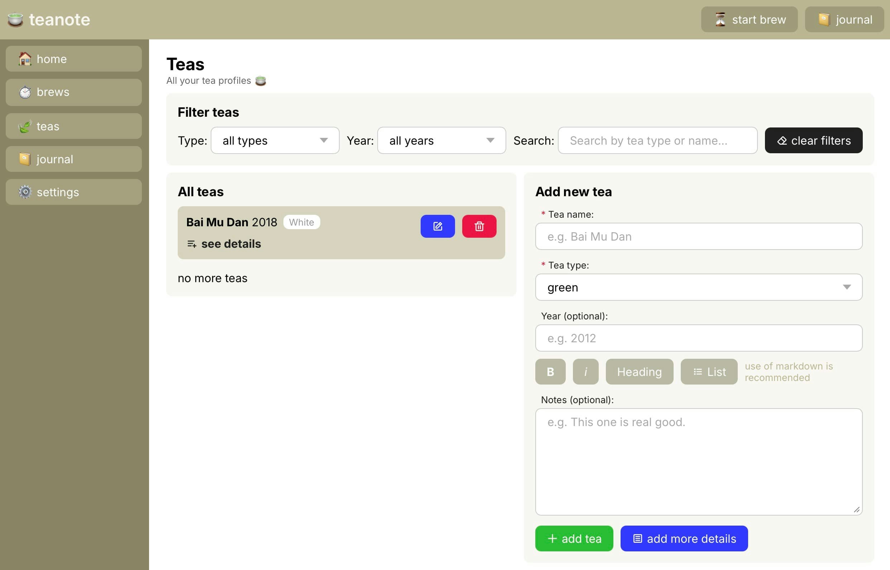Open the Type filter dropdown
Viewport: 890px width, 570px height.
pyautogui.click(x=275, y=141)
